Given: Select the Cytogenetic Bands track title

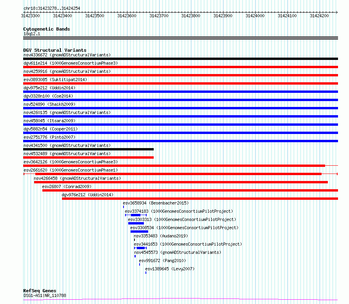Looking at the screenshot, I should click(47, 29).
